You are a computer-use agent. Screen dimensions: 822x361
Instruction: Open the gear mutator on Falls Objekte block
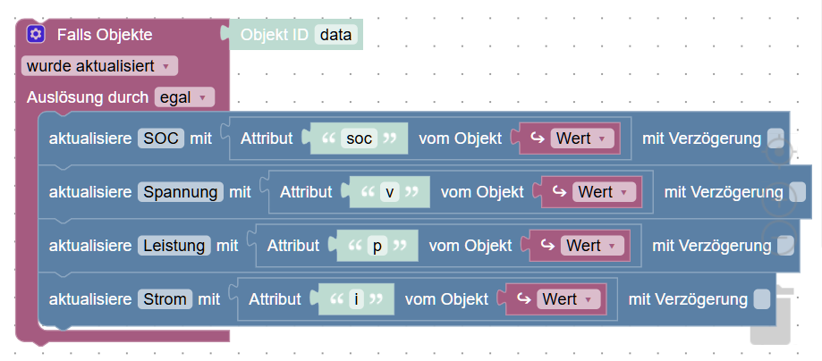coord(36,35)
